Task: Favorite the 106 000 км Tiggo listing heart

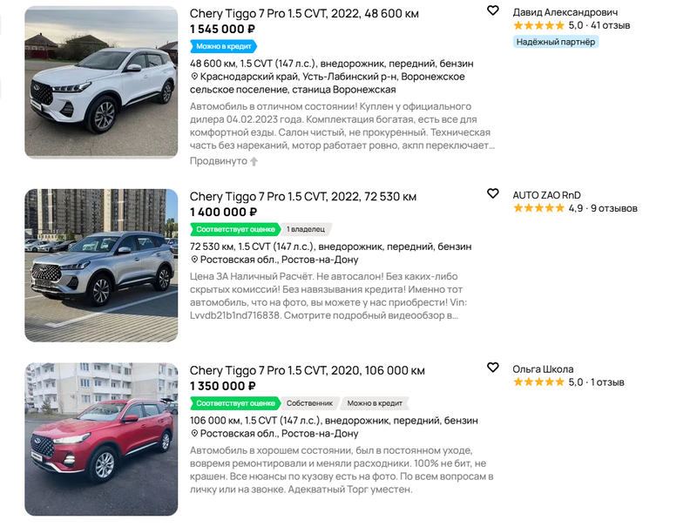Action: point(492,367)
